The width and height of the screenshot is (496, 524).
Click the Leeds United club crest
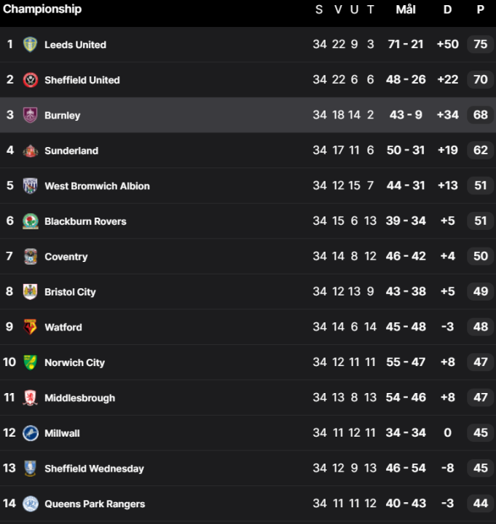[x=30, y=44]
